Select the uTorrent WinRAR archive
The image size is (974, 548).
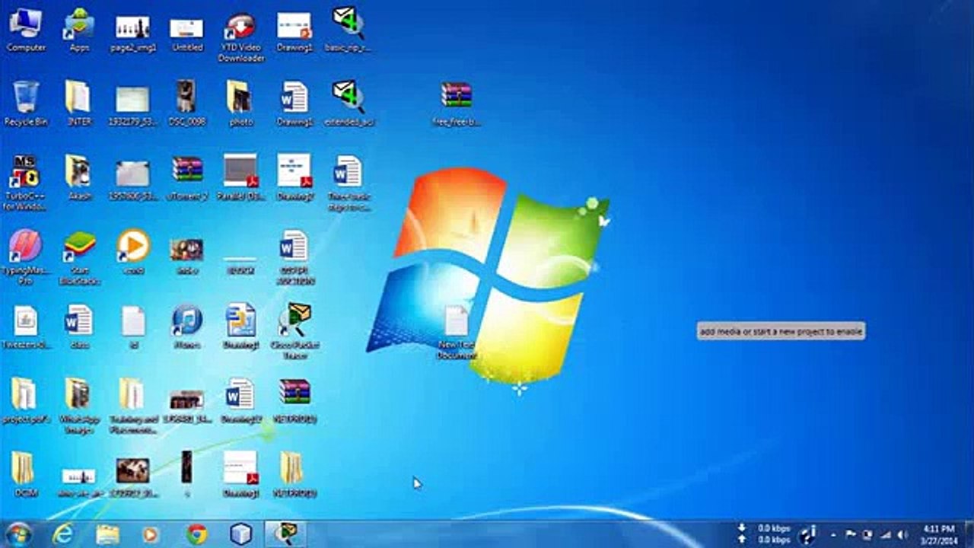pyautogui.click(x=186, y=178)
